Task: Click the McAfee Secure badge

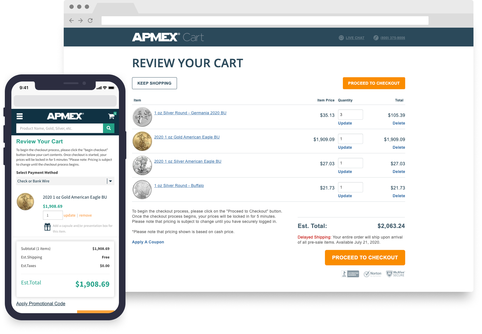Action: coord(395,274)
